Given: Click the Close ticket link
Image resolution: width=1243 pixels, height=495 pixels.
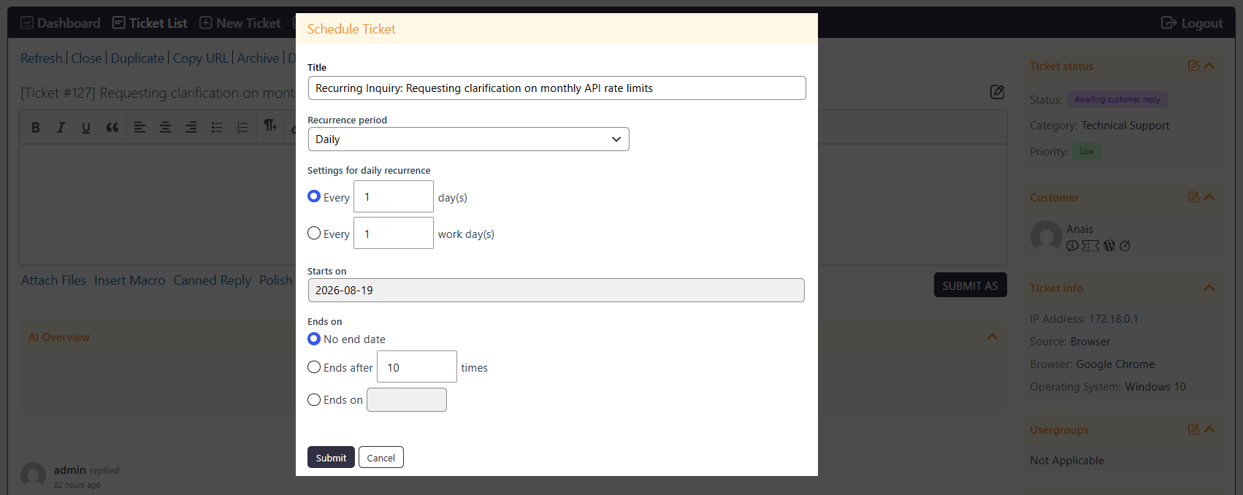Looking at the screenshot, I should coord(86,58).
